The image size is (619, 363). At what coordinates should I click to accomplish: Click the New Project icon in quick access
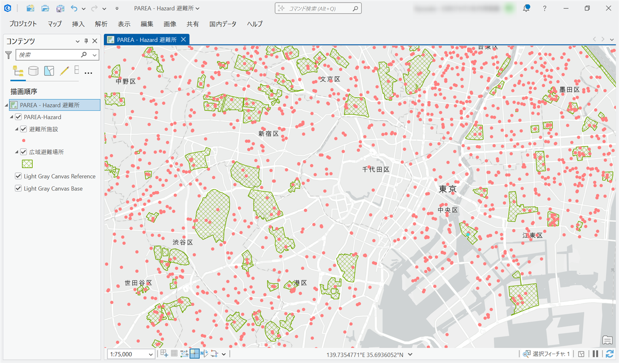point(30,8)
